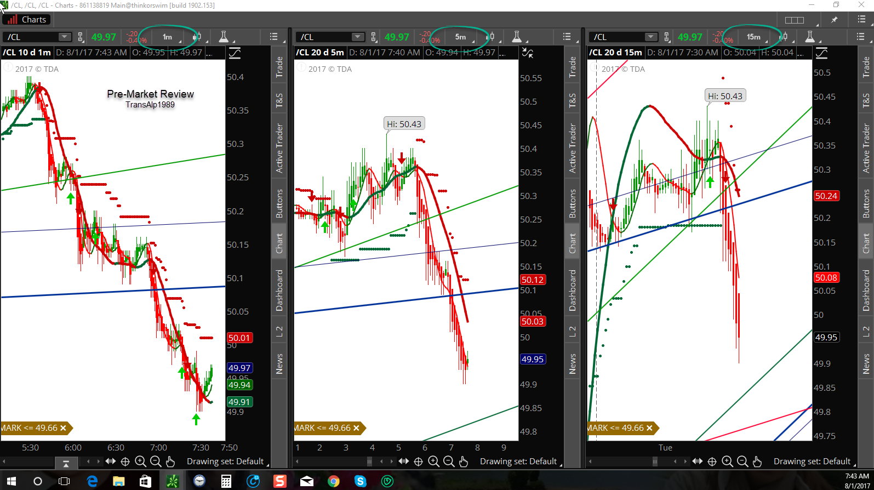Pin the Charts window with the pushpin
Image resolution: width=874 pixels, height=490 pixels.
pyautogui.click(x=835, y=20)
